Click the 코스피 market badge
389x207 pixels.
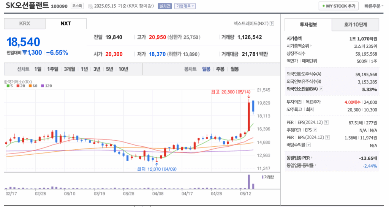click(x=77, y=6)
